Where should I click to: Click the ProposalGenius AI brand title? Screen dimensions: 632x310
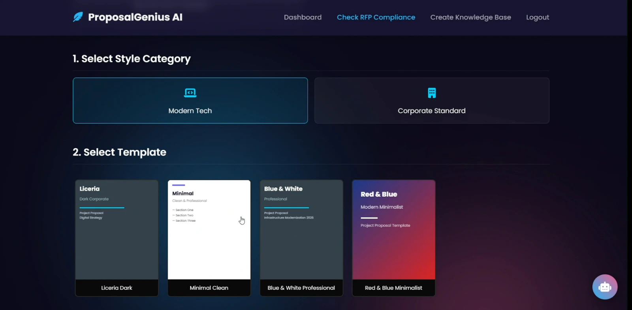pyautogui.click(x=135, y=17)
